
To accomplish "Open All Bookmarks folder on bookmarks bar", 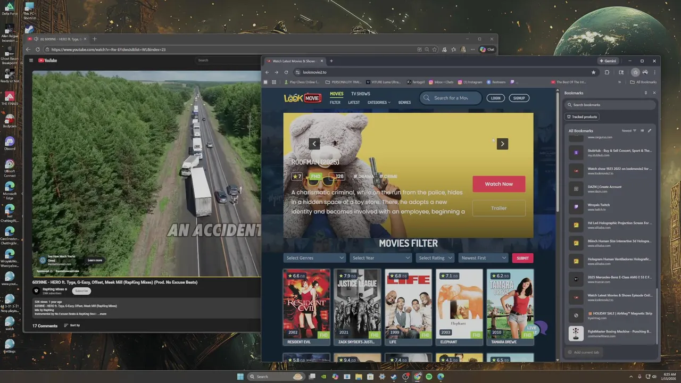I will click(643, 82).
